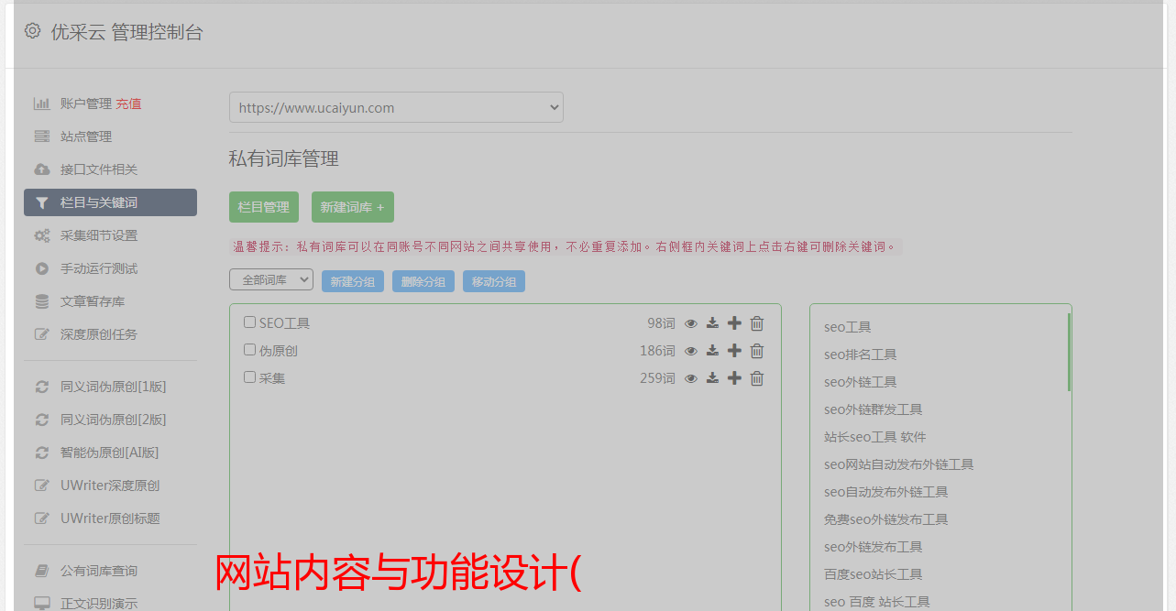This screenshot has width=1176, height=611.
Task: Click the edit icon for 深度原创任务
Action: tap(41, 334)
